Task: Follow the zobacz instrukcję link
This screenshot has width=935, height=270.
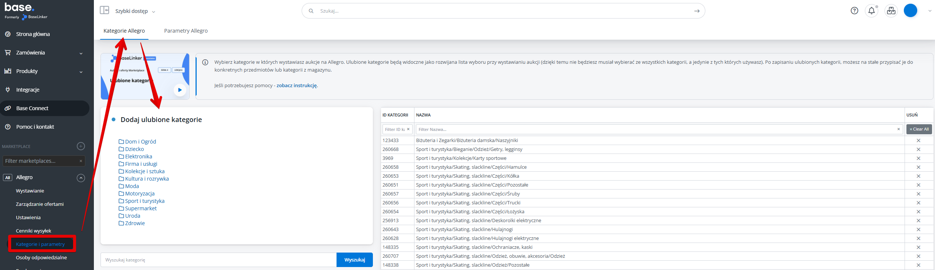Action: click(296, 85)
